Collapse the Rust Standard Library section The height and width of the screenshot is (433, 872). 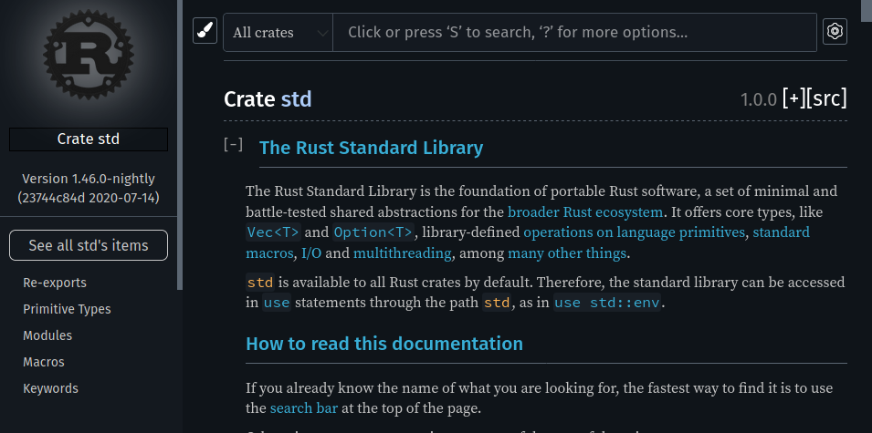[x=233, y=145]
